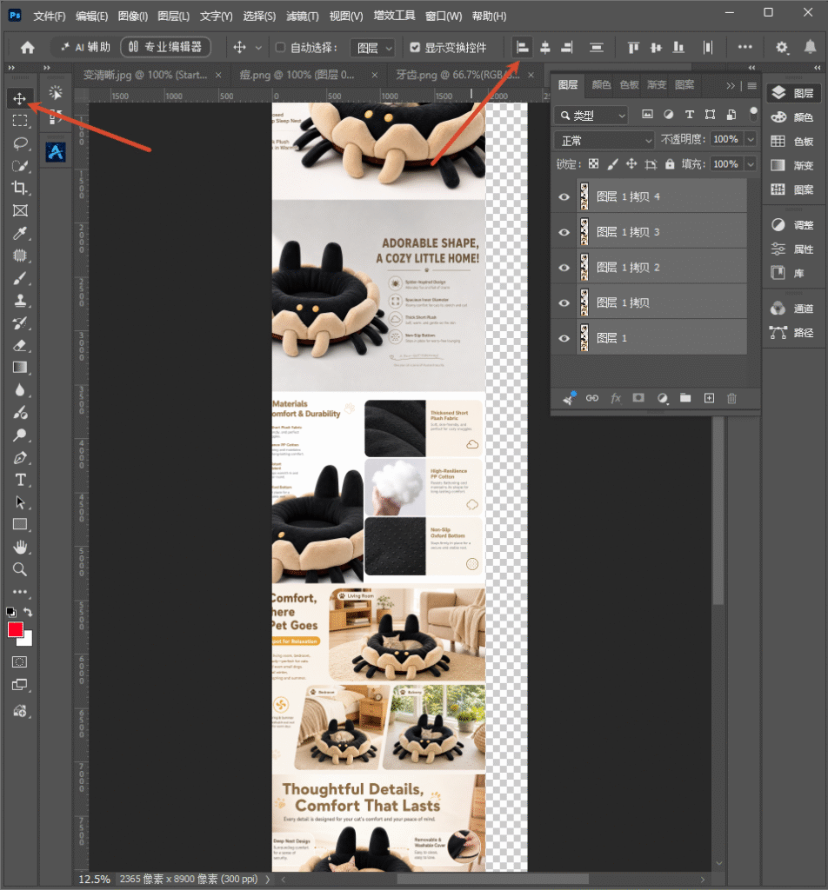
Task: Enable the 自动选择 checkbox
Action: click(x=280, y=48)
